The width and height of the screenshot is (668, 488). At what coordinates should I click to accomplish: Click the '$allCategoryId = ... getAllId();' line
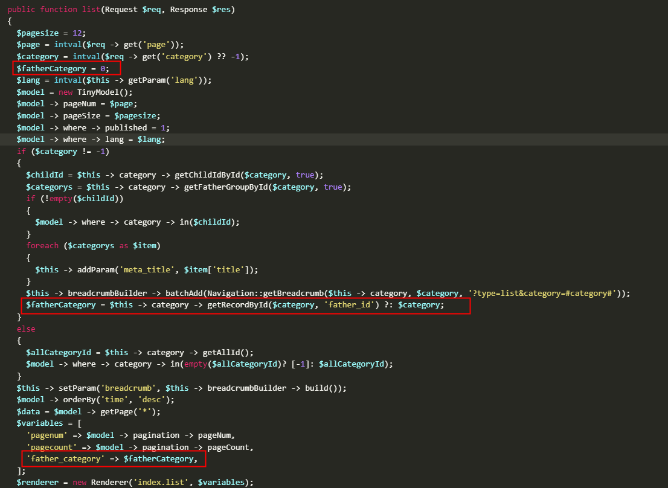click(140, 353)
